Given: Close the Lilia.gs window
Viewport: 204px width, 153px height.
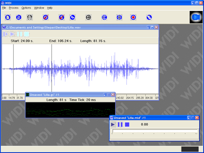Looking at the screenshot, I should [x=113, y=95].
